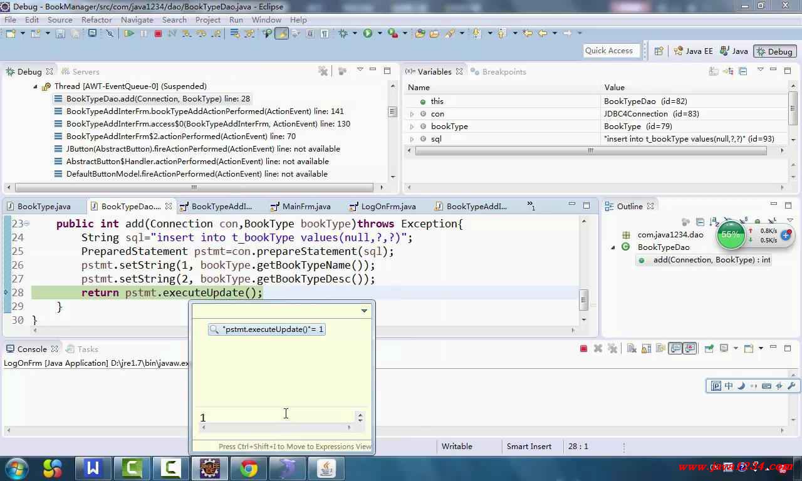802x481 pixels.
Task: Expand the bookType variable row
Action: tap(412, 127)
